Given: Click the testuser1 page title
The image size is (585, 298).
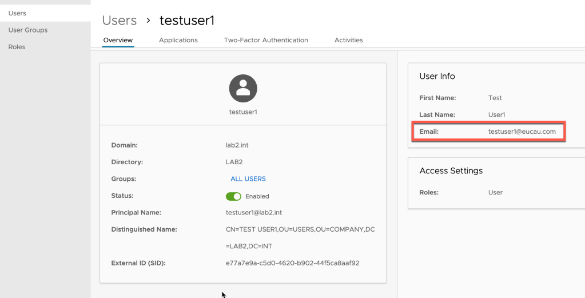Looking at the screenshot, I should click(187, 21).
